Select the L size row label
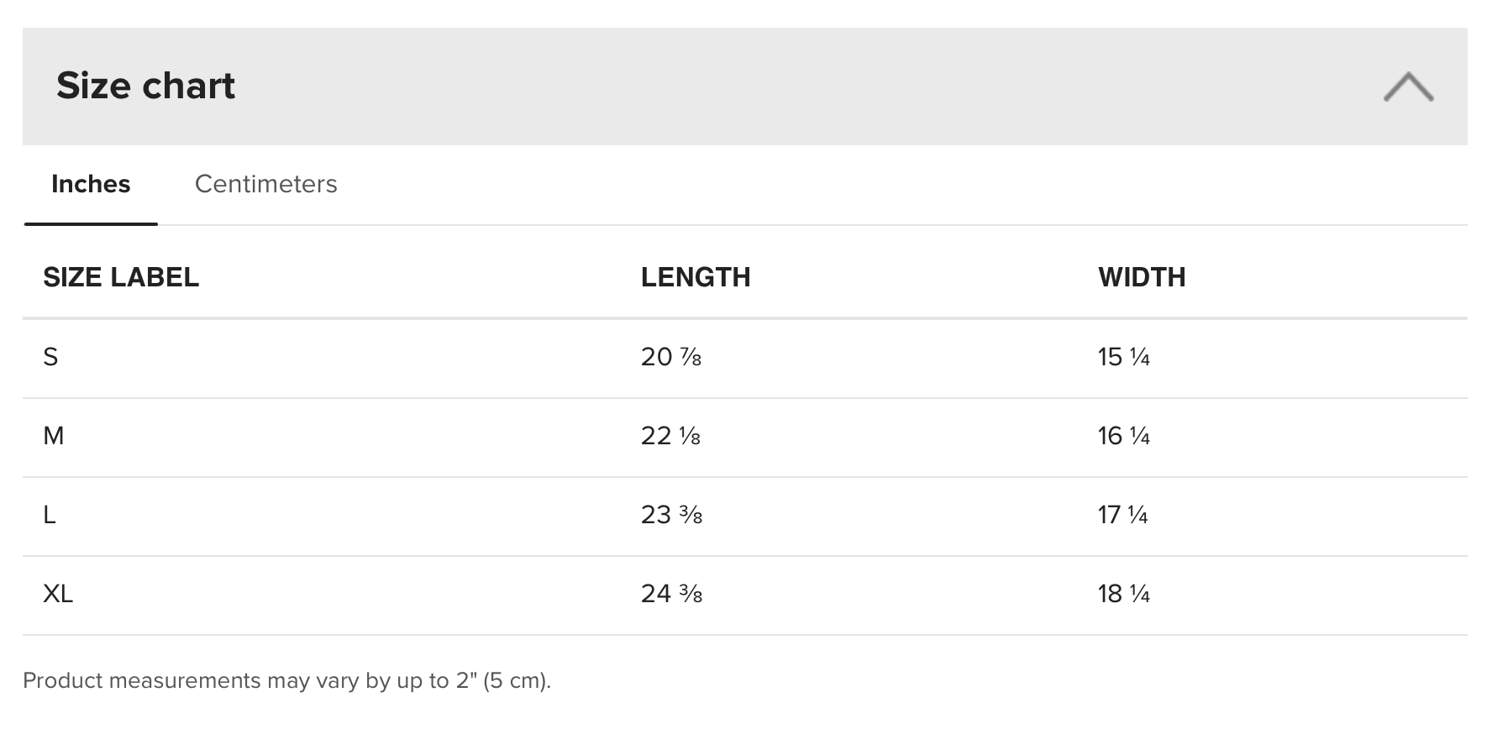Image resolution: width=1492 pixels, height=729 pixels. [50, 515]
